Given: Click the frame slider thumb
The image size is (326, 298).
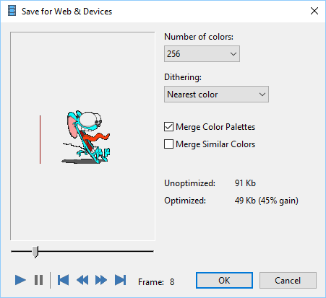Looking at the screenshot, I should pos(35,252).
